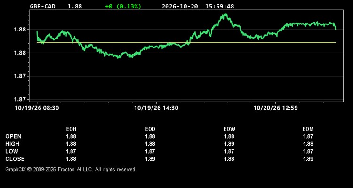Click the timestamp 15:59:48
The width and height of the screenshot is (353, 188).
point(219,6)
